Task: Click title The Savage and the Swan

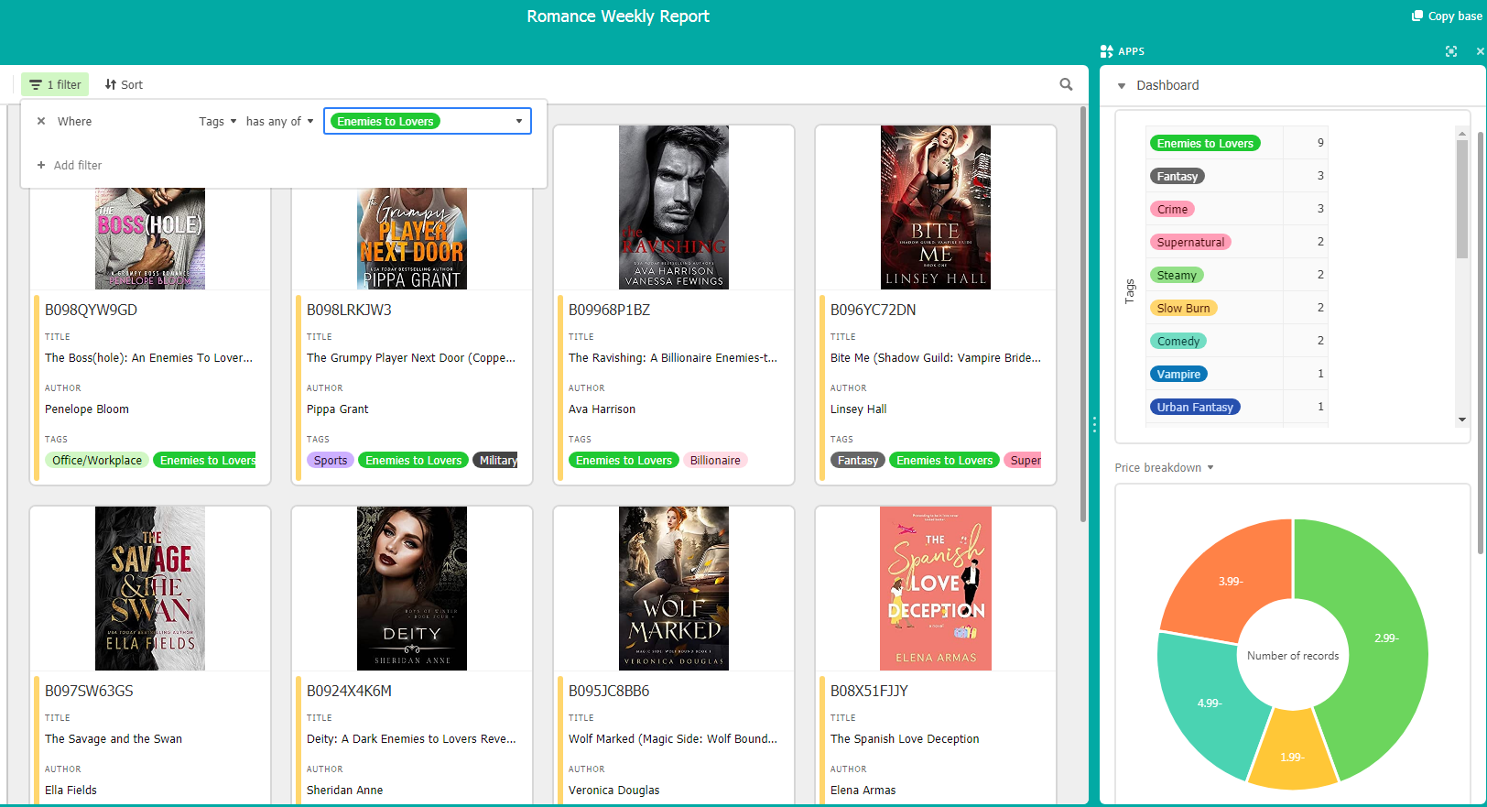Action: point(114,738)
